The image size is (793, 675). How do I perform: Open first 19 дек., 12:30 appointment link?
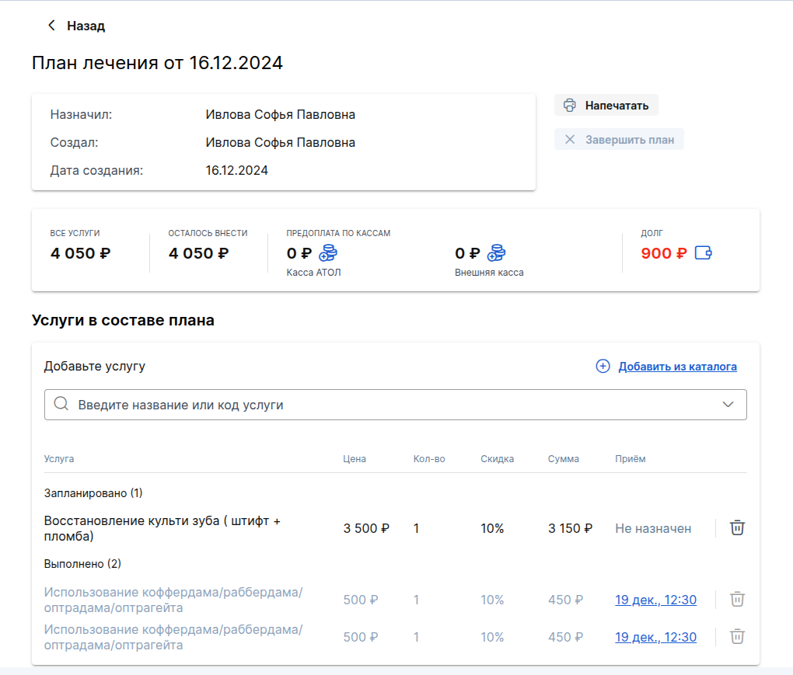[655, 600]
